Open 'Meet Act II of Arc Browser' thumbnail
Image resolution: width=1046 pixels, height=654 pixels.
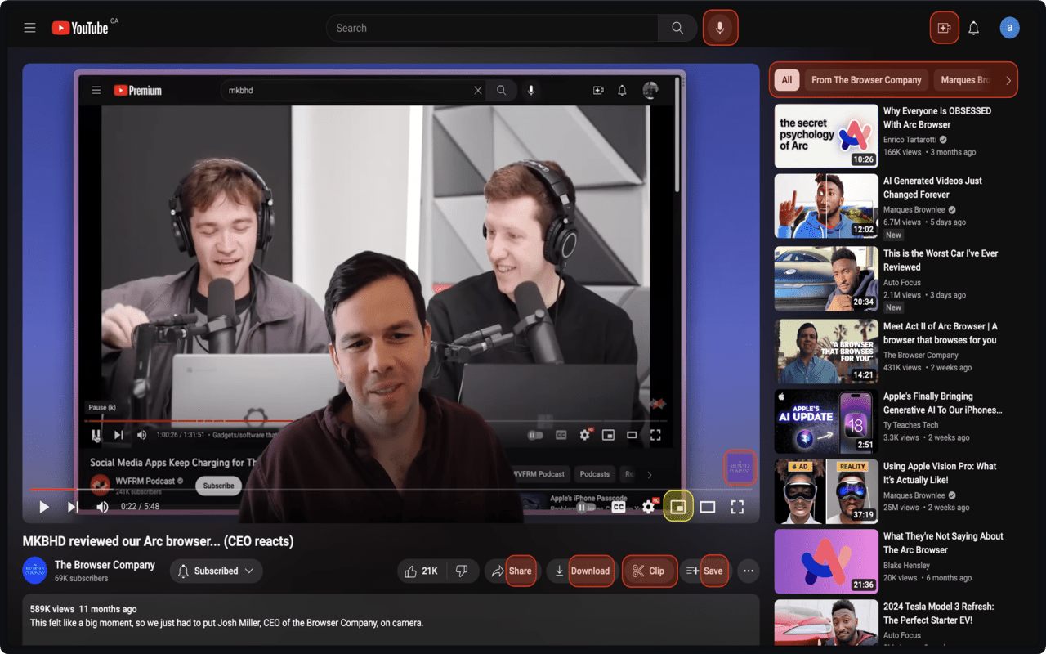click(826, 352)
